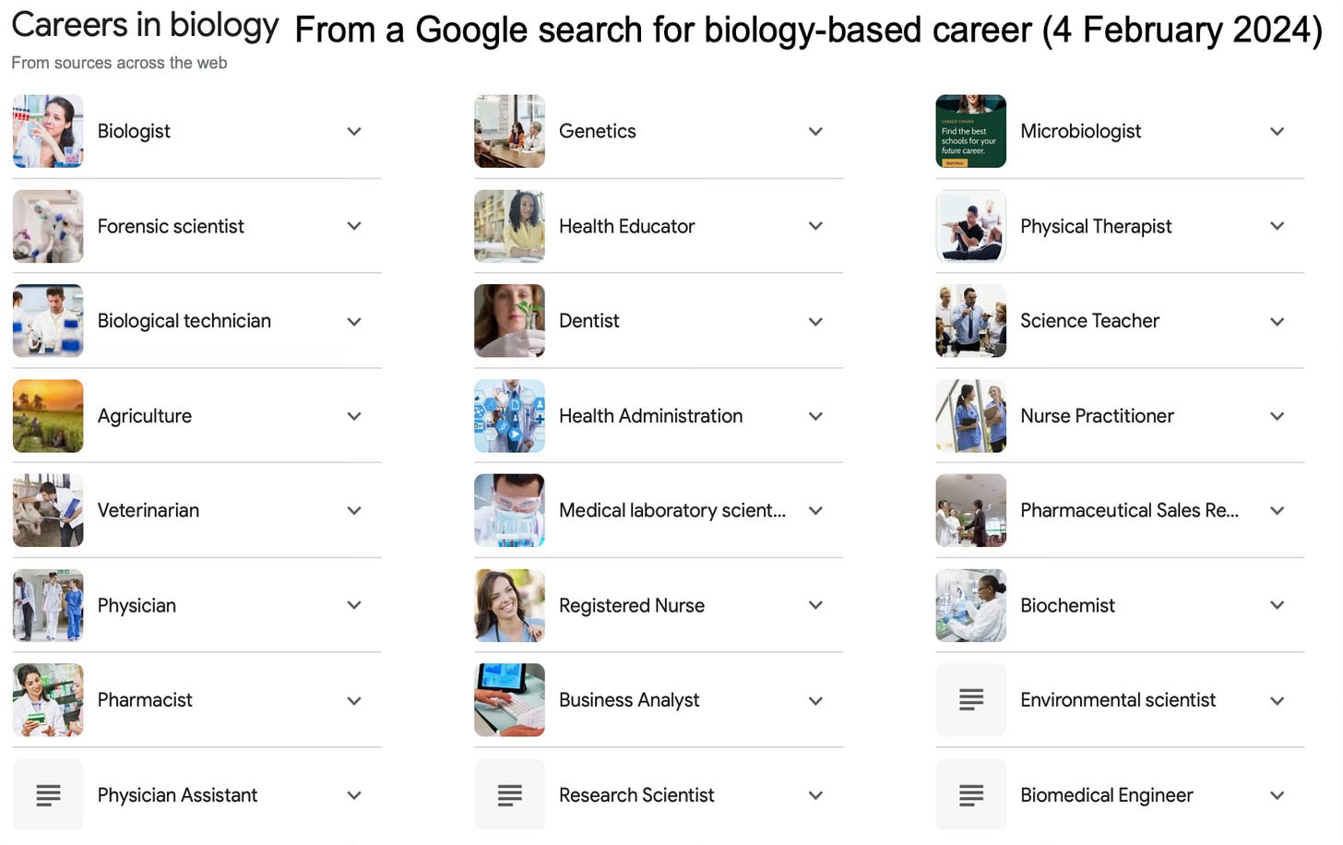
Task: Open the Biologist thumbnail image
Action: (x=48, y=131)
